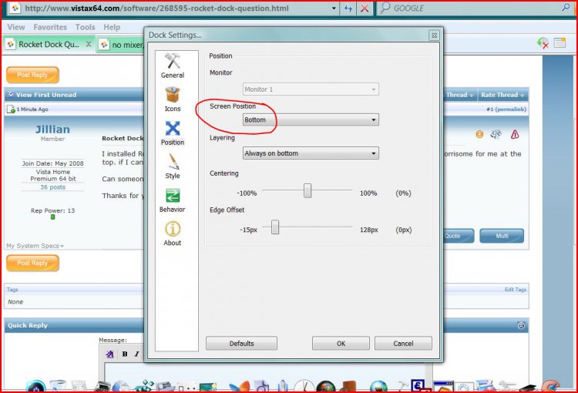Open the Help menu
This screenshot has height=393, width=578.
tap(112, 27)
